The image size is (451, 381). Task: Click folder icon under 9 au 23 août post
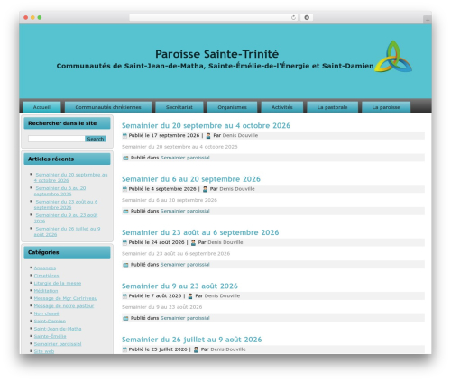point(125,318)
